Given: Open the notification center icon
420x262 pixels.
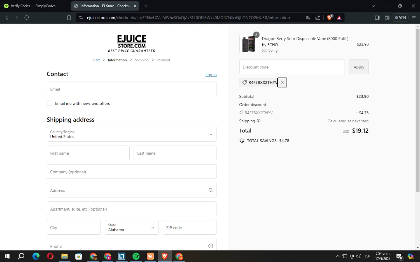Looking at the screenshot, I should point(399,256).
